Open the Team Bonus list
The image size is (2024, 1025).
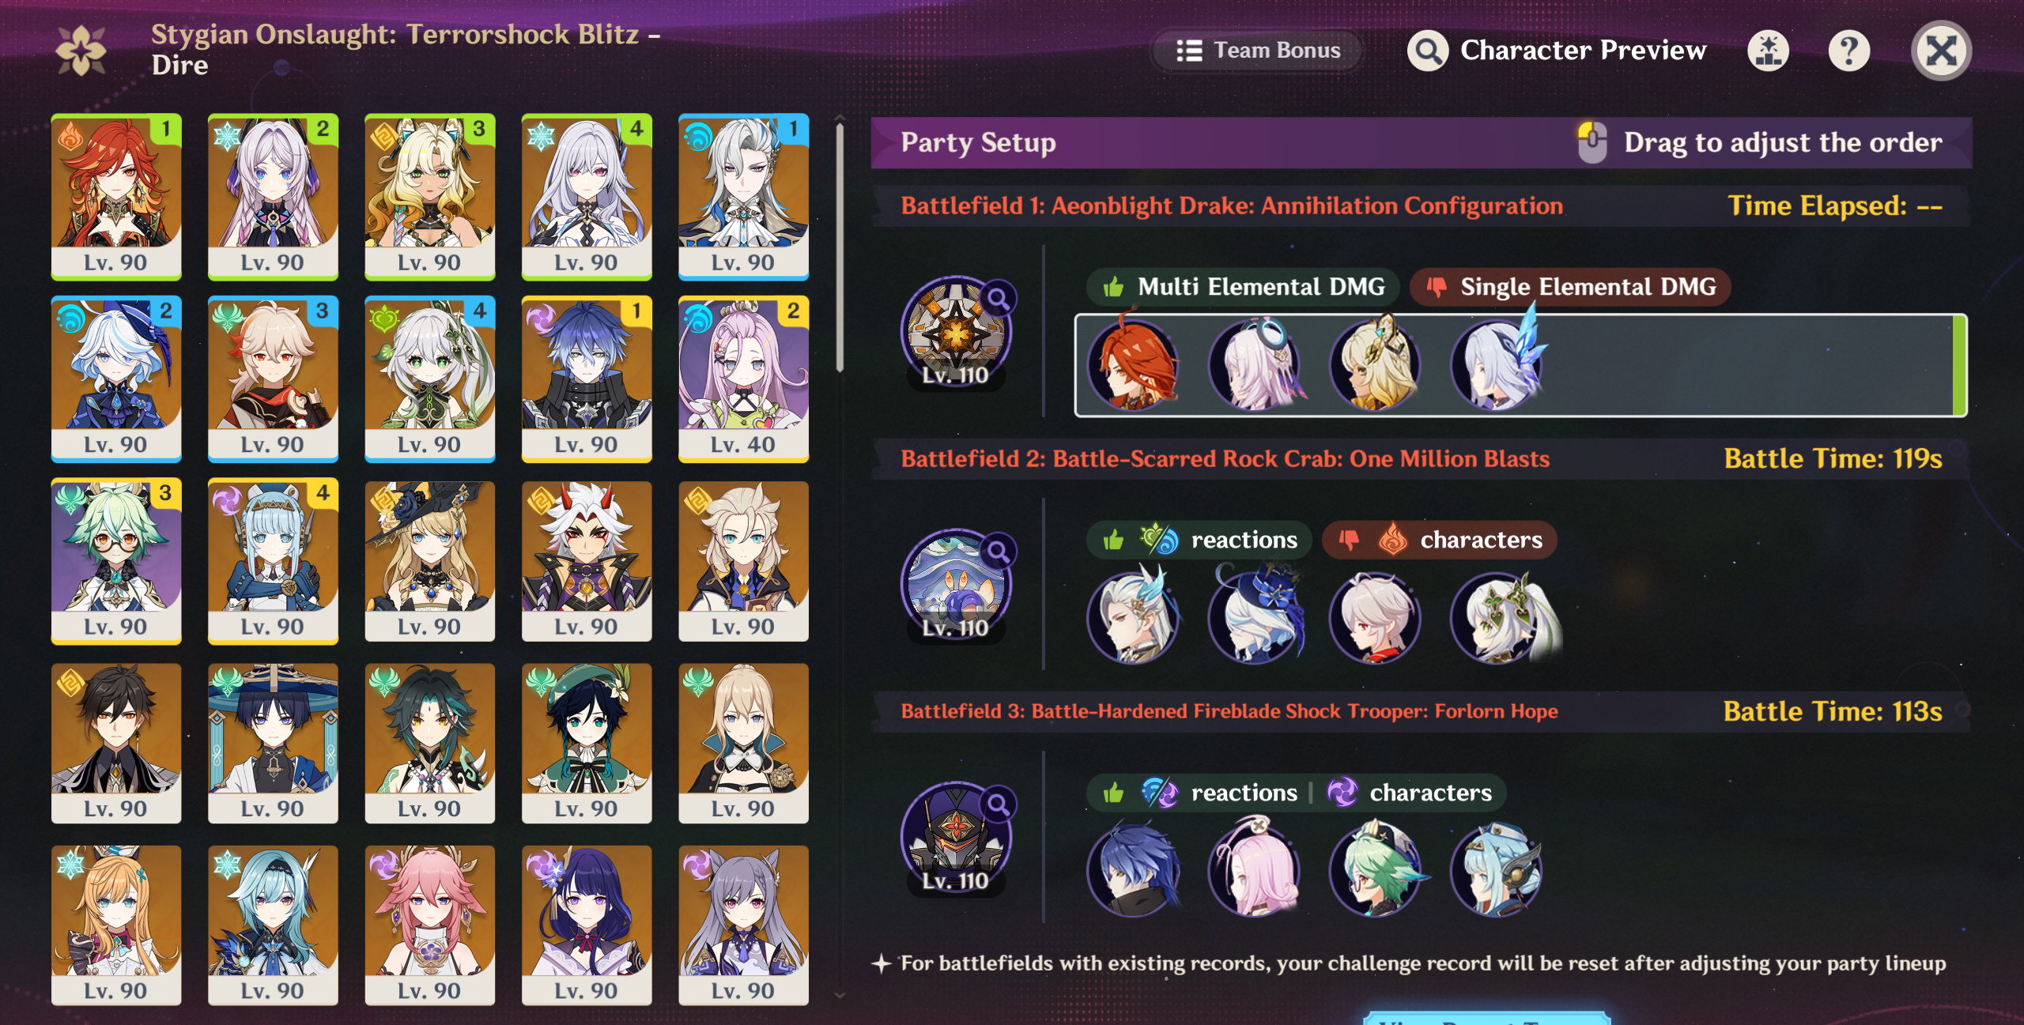[1258, 51]
